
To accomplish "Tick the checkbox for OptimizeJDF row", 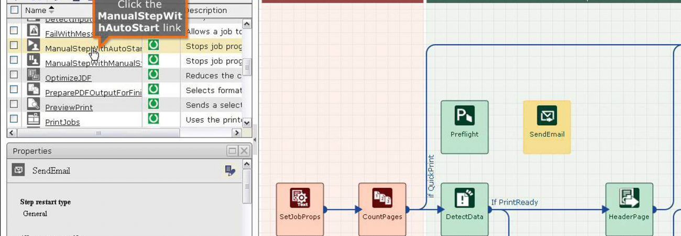I will tap(14, 74).
